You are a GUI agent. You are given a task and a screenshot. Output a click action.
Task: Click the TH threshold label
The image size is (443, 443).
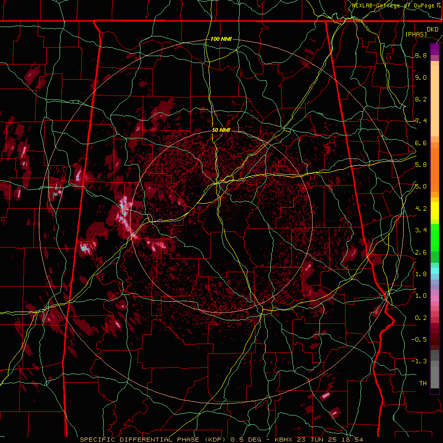(423, 383)
